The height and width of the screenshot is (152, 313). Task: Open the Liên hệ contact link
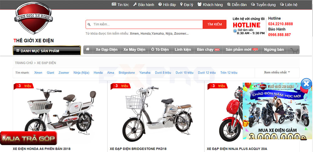289,5
